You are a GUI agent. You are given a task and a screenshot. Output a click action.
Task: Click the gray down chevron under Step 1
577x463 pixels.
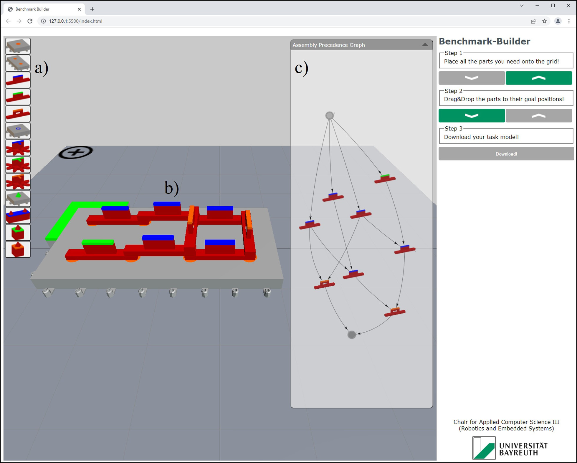[x=472, y=78]
